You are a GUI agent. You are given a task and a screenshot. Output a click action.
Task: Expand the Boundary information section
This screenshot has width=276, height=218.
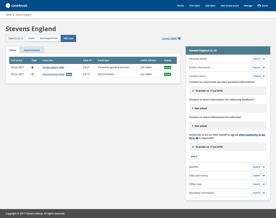[259, 193]
